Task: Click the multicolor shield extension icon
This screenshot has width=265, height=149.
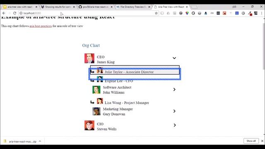Action: [187, 13]
